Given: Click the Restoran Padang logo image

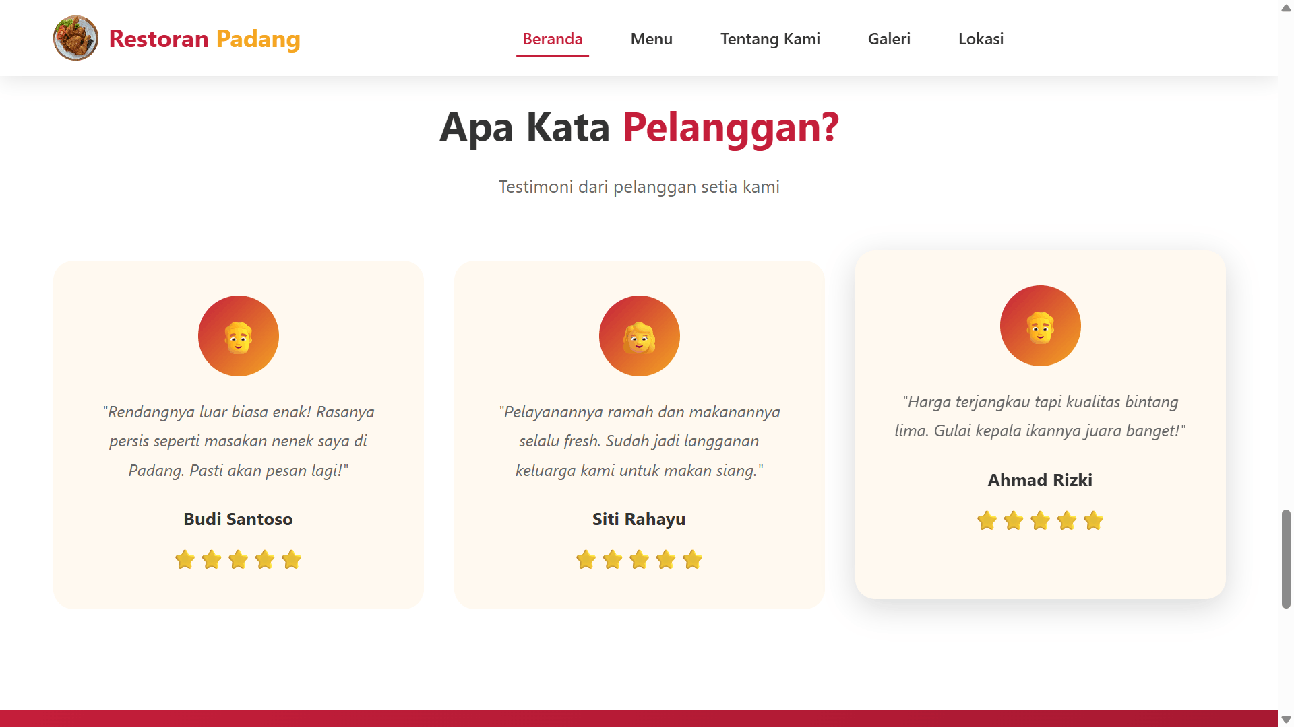Looking at the screenshot, I should [x=75, y=38].
